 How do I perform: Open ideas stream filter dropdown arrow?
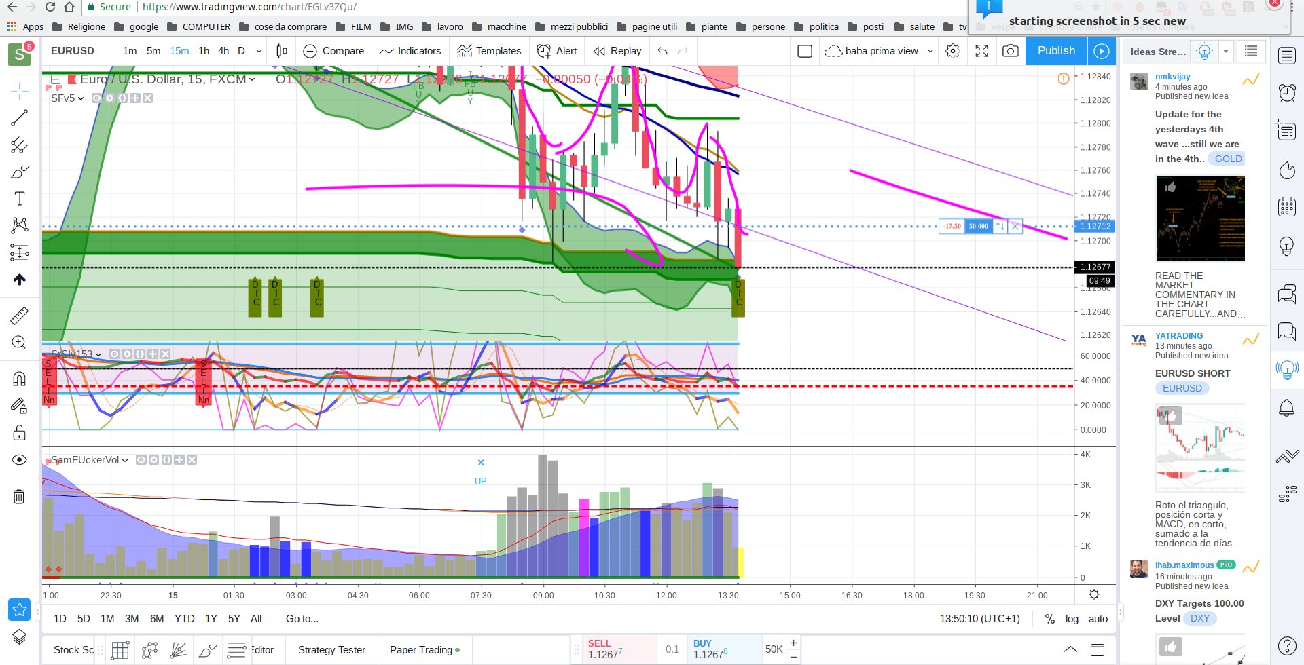[1226, 51]
